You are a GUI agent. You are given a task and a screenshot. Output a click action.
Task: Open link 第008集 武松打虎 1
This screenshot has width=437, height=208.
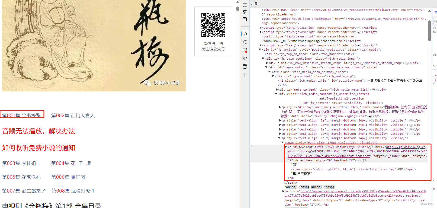(73, 191)
